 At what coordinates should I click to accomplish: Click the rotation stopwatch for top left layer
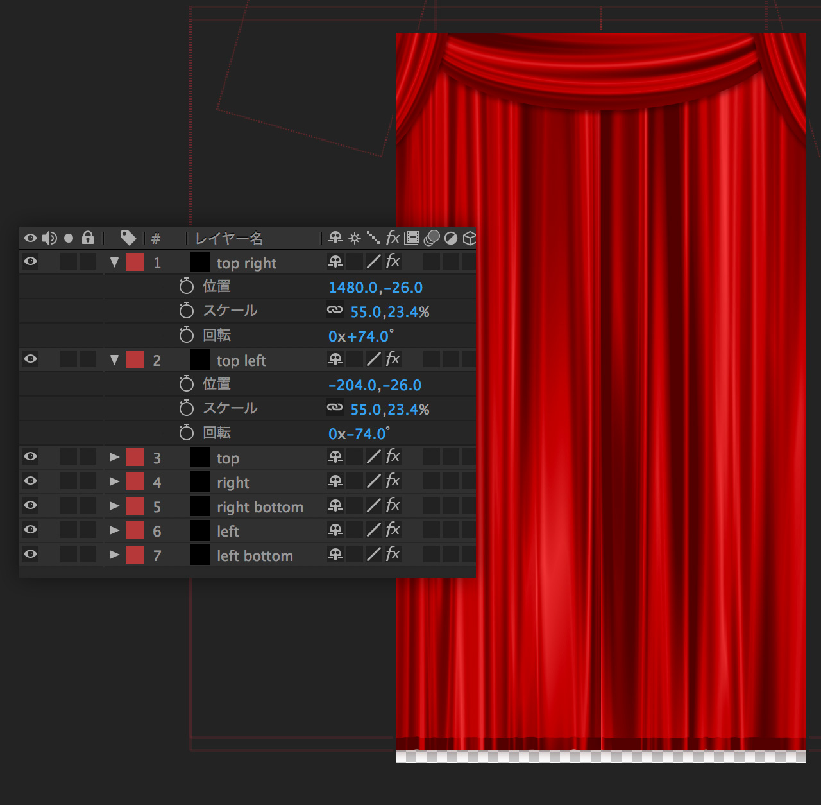[x=187, y=433]
